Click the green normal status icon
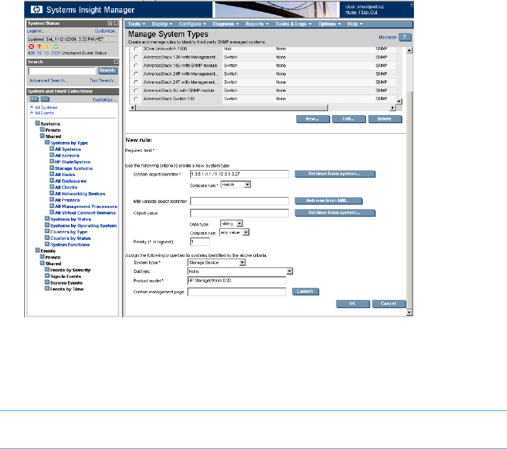The image size is (507, 449). pos(56,47)
